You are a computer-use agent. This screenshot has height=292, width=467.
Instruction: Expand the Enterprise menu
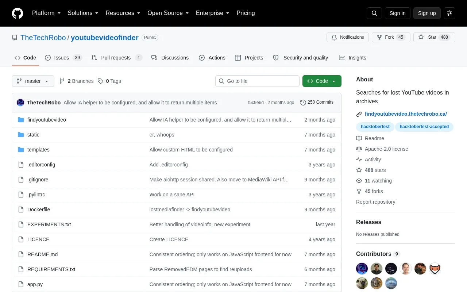click(x=212, y=13)
